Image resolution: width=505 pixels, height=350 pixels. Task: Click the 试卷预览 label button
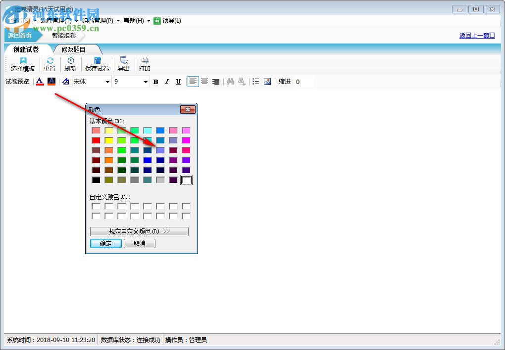point(17,82)
